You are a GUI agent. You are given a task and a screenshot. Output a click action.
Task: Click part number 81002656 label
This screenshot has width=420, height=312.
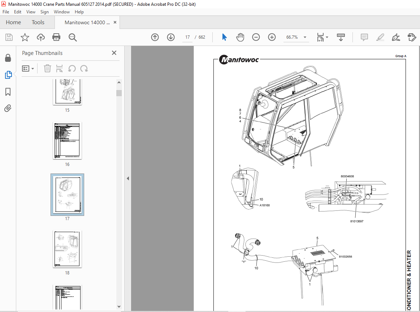346,257
